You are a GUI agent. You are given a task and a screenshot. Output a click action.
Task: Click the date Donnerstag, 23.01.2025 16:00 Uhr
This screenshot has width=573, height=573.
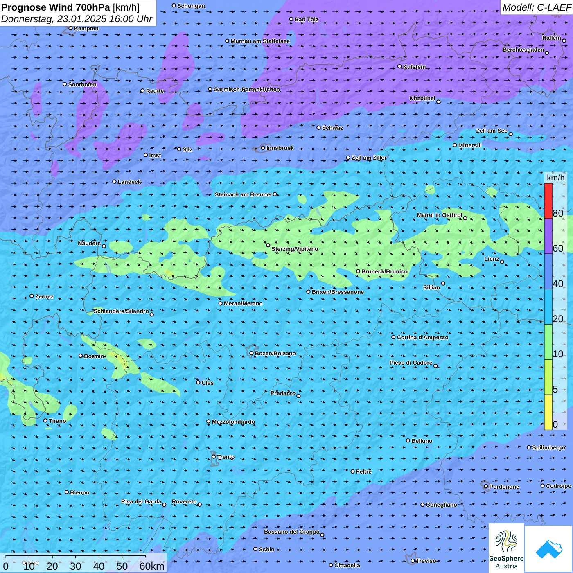(77, 19)
